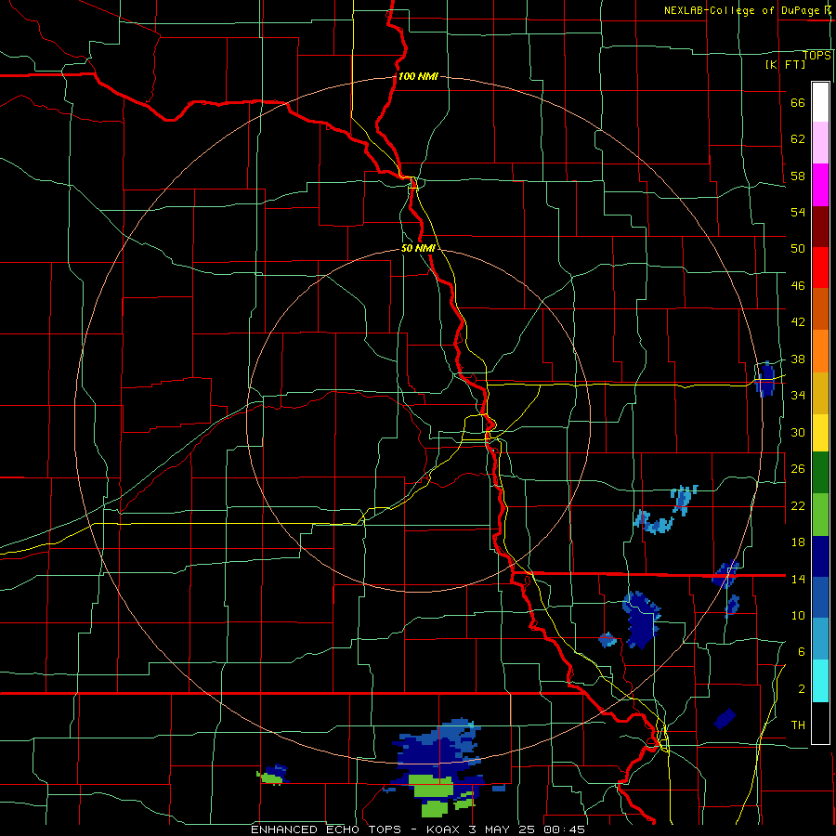Click the 'KOAX' station identifier
The image size is (836, 836).
[445, 829]
